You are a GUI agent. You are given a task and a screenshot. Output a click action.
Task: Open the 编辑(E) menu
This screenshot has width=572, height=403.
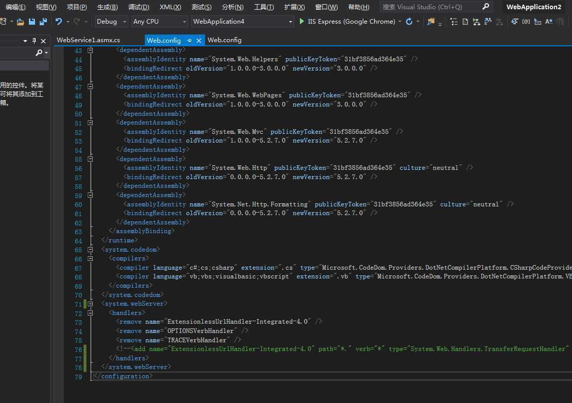[15, 7]
